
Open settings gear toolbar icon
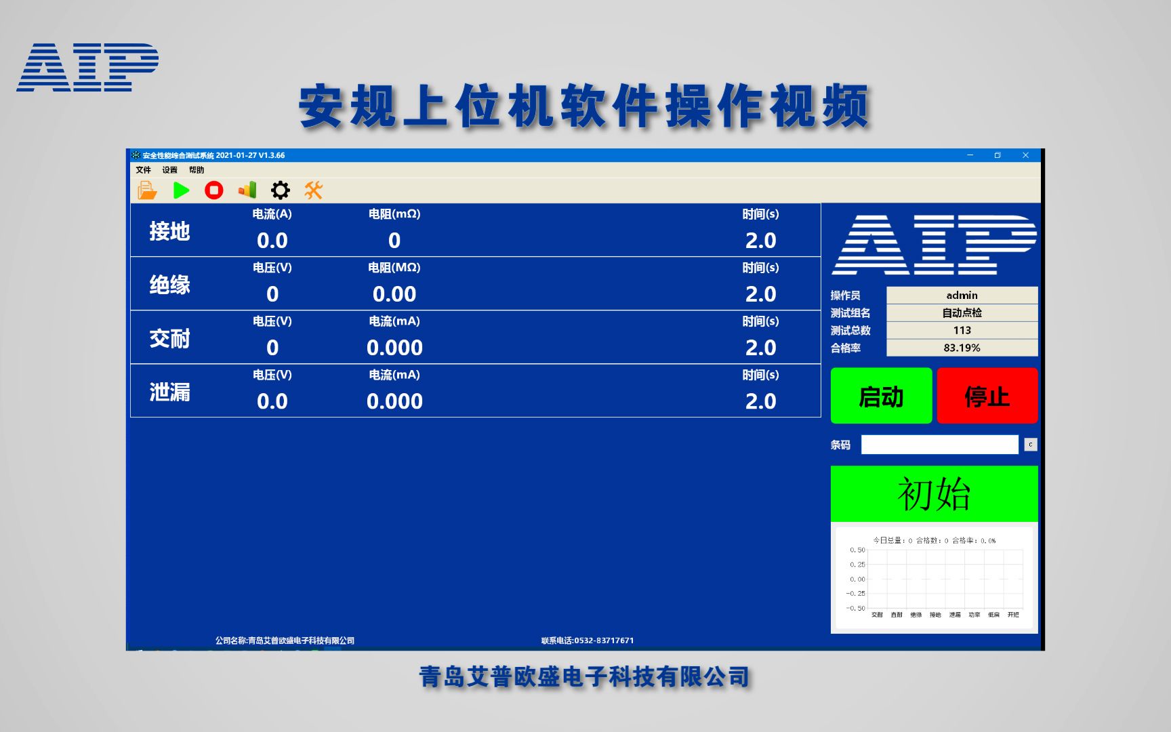(281, 190)
